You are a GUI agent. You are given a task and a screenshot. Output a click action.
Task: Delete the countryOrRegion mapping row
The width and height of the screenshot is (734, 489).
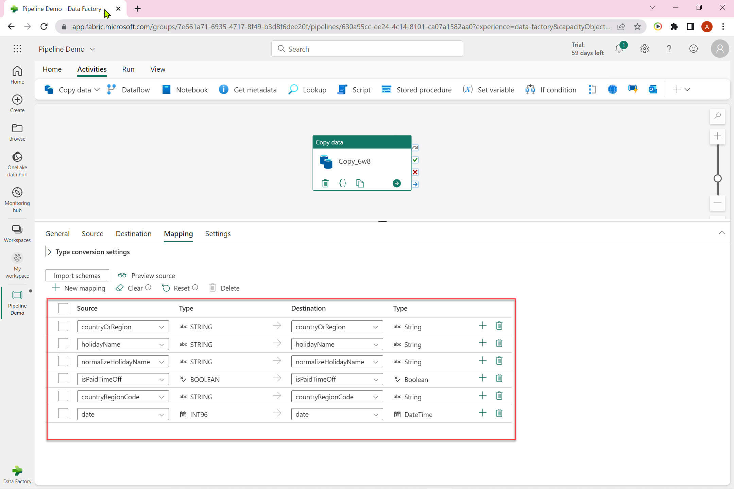[499, 326]
